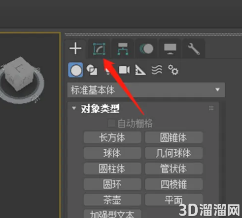242x218 pixels.
Task: Click the 几何球体 button
Action: coord(173,153)
